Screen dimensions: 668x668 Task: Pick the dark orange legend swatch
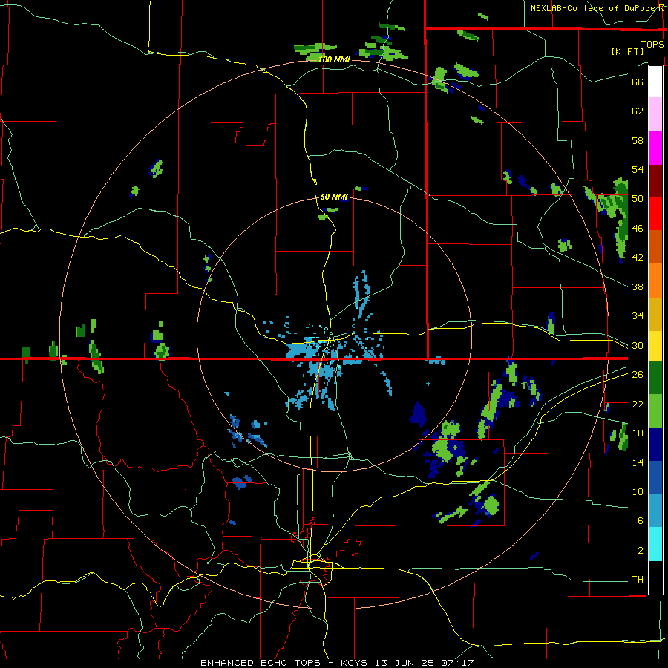655,247
